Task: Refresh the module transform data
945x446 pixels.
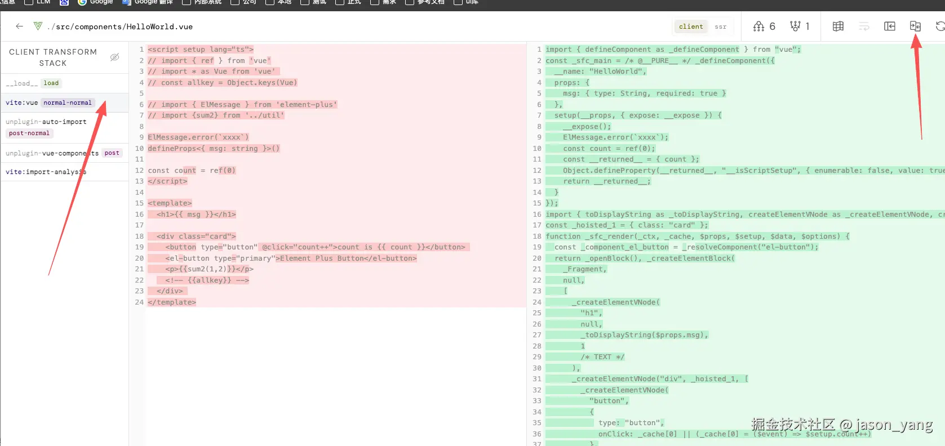Action: pyautogui.click(x=939, y=26)
